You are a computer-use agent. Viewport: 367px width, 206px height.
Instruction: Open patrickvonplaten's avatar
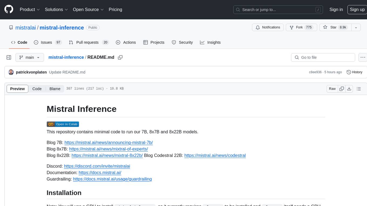point(11,72)
